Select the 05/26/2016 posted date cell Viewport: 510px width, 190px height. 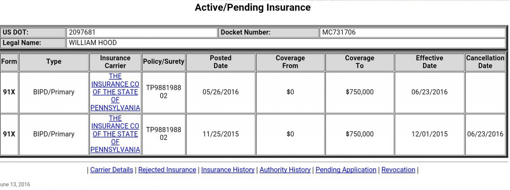pos(220,92)
